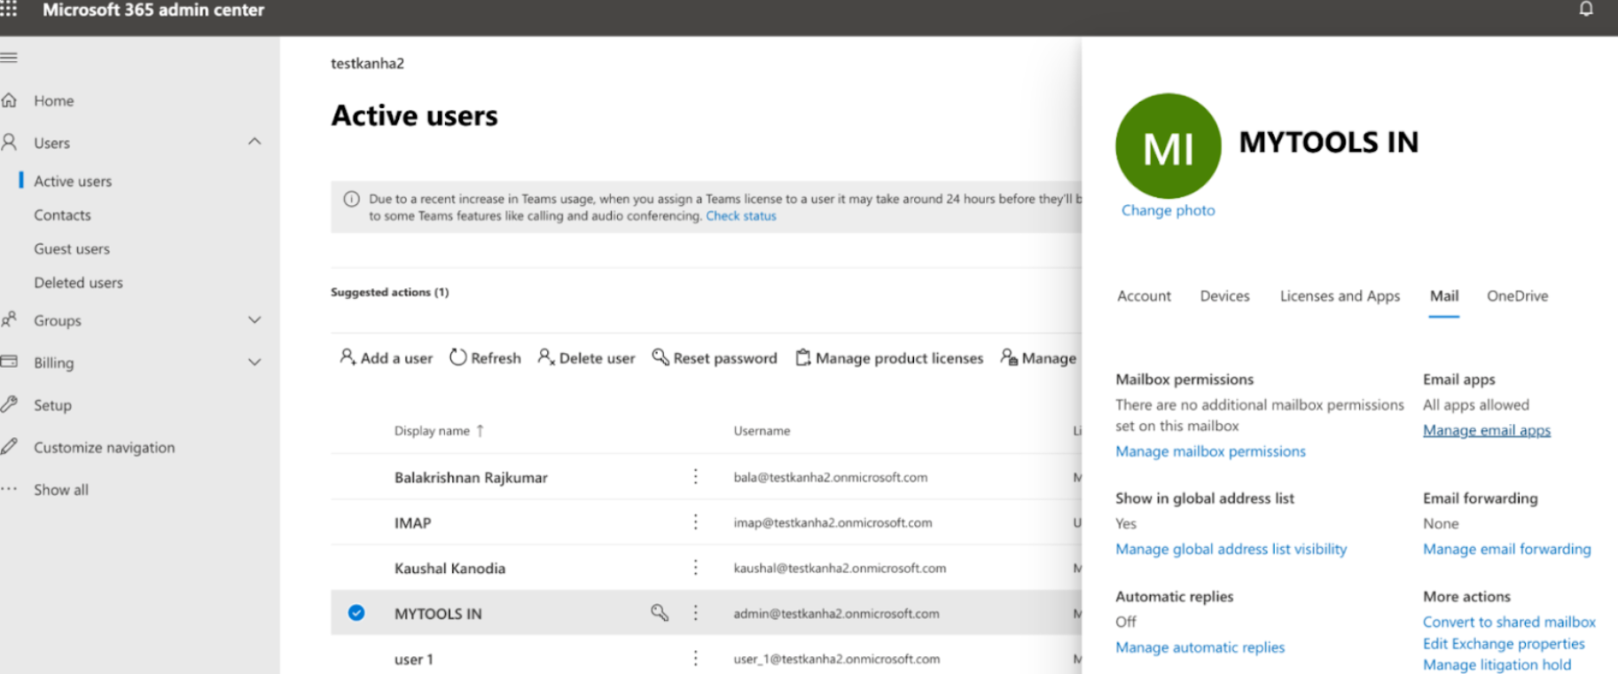The image size is (1618, 674).
Task: Click the Change photo link
Action: point(1168,210)
